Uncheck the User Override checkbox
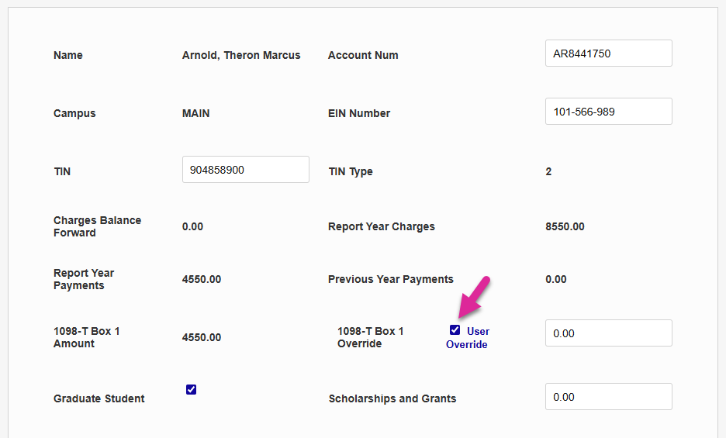 455,330
